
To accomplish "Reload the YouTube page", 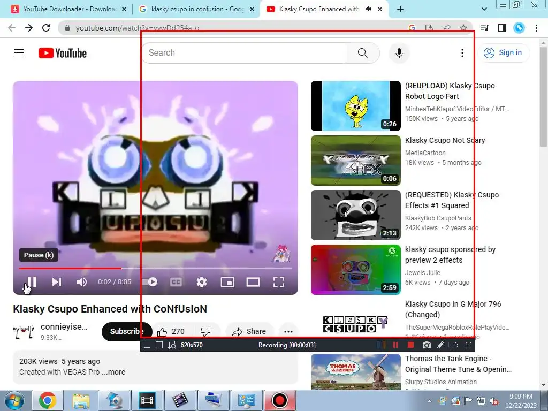I will point(46,28).
